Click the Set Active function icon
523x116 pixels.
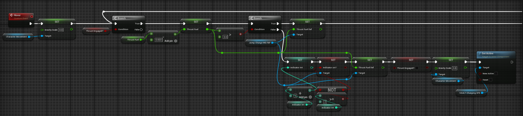pyautogui.click(x=480, y=53)
